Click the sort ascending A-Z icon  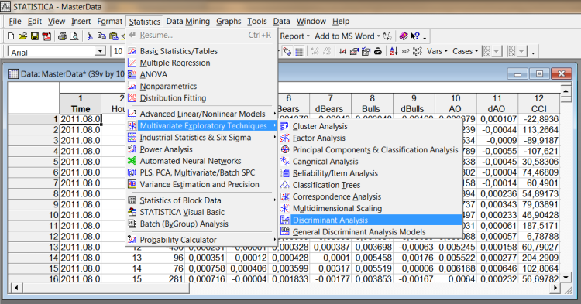(x=394, y=51)
